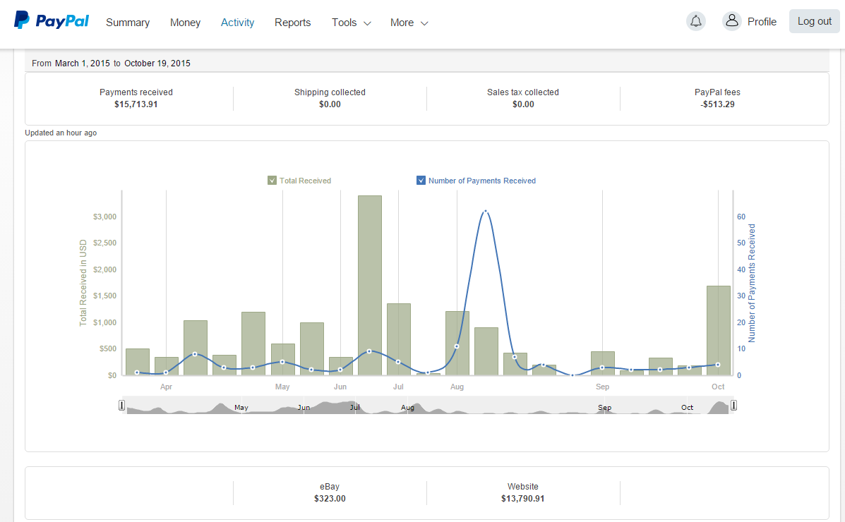
Task: Click the October bar in the chart
Action: point(719,330)
